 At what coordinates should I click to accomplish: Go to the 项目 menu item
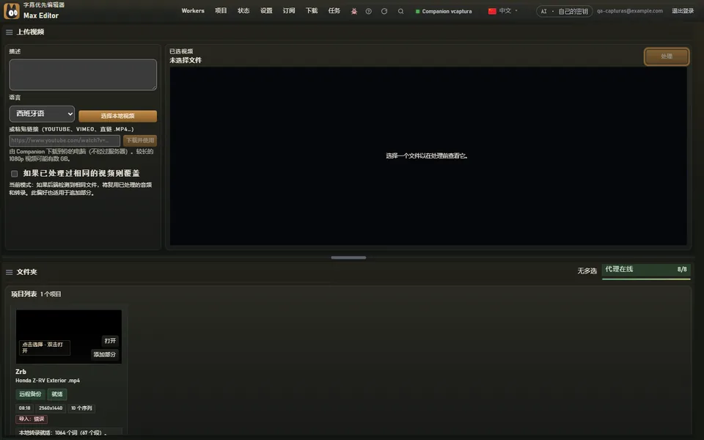(221, 11)
